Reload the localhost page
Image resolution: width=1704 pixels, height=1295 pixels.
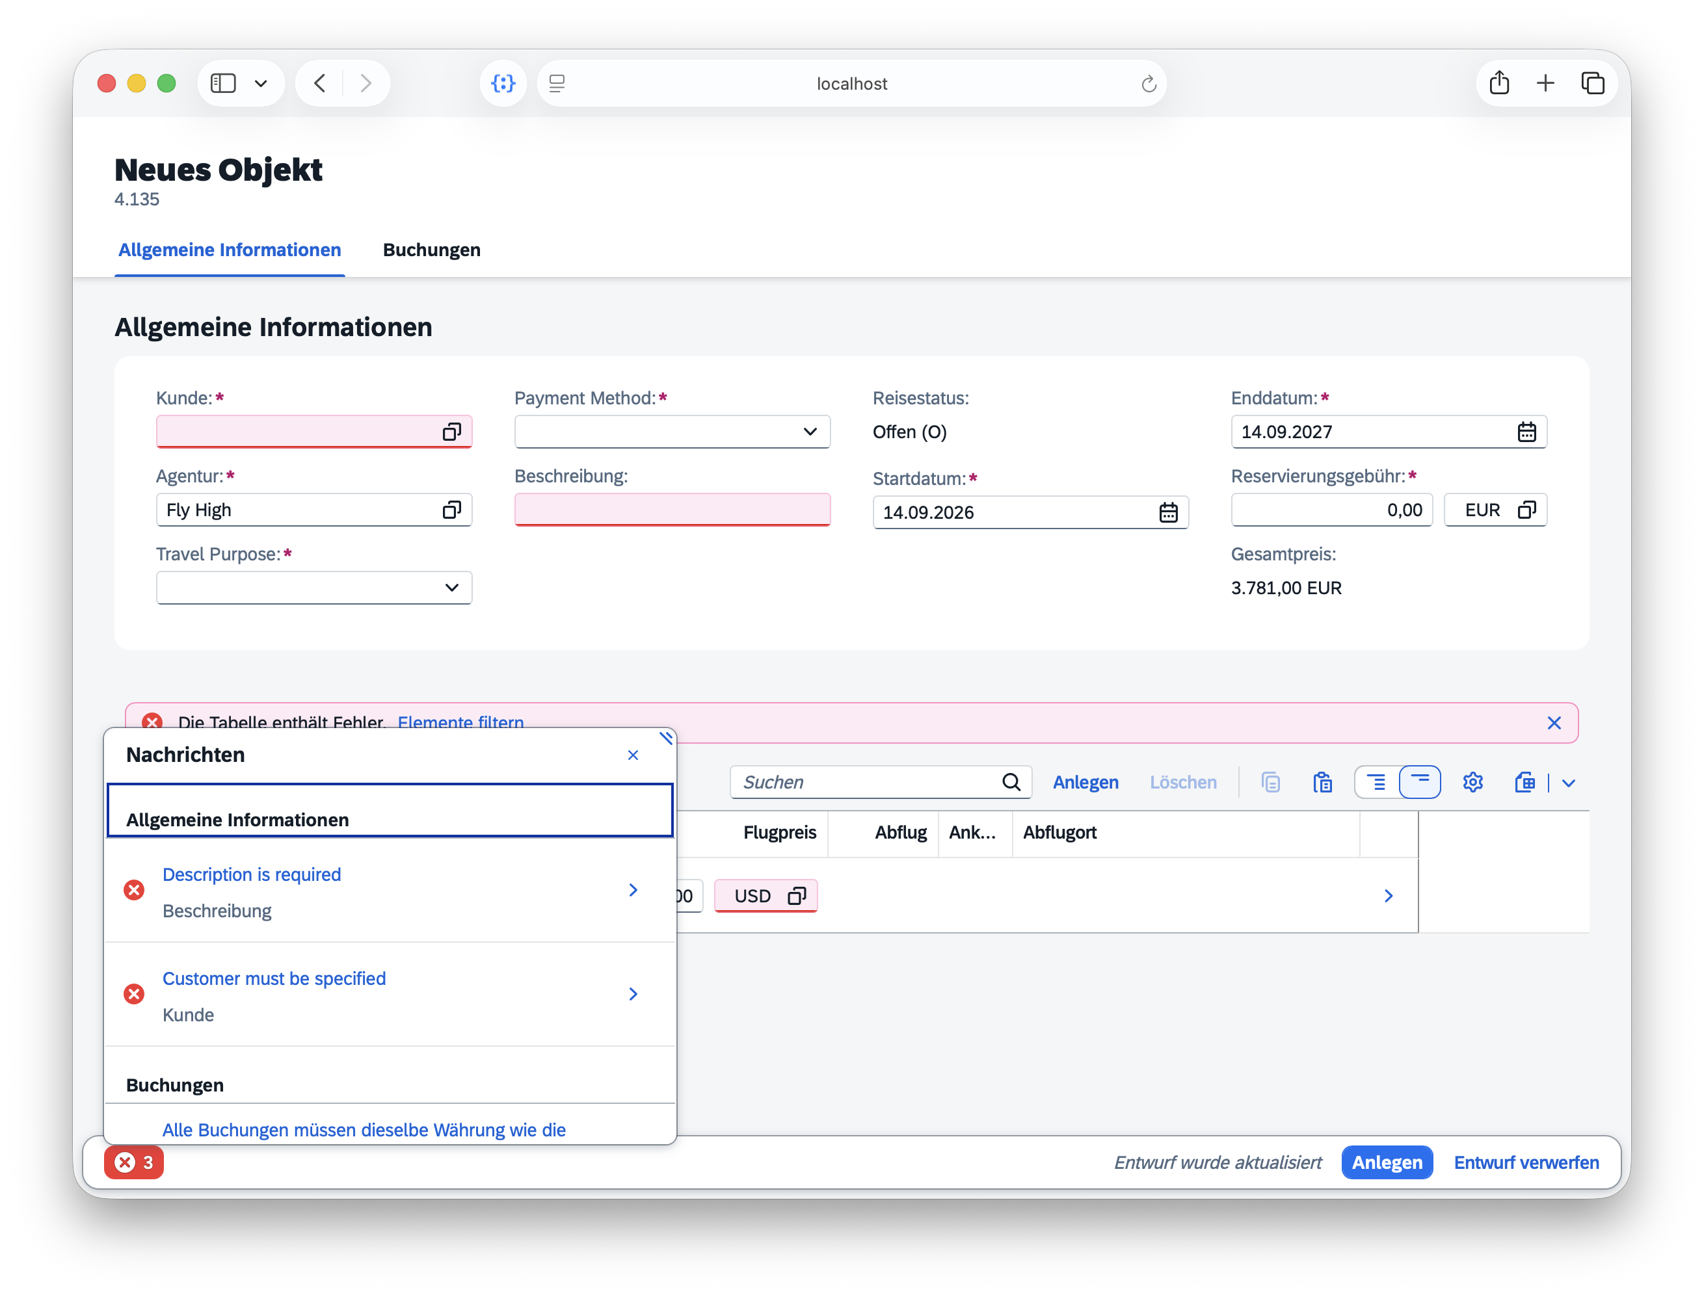pos(1149,83)
